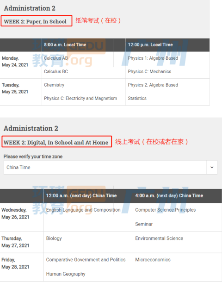Select Environmental Science entry
This screenshot has height=283, width=222.
[x=159, y=238]
